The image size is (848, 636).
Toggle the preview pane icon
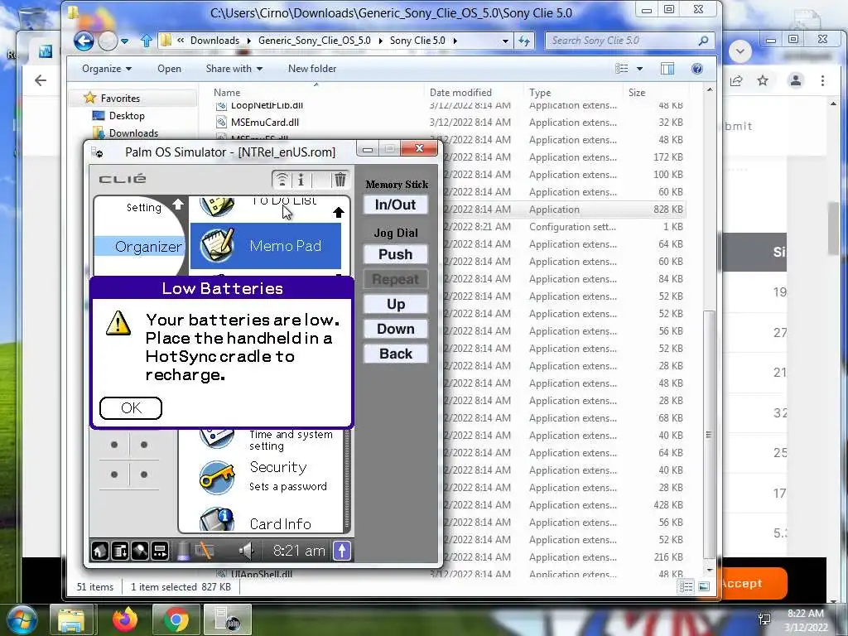667,69
